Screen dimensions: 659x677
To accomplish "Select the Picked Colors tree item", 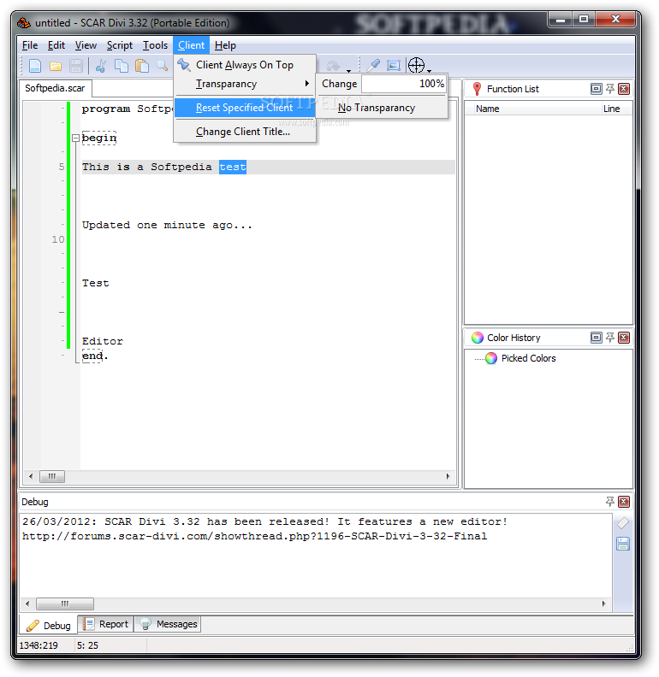I will coord(528,358).
